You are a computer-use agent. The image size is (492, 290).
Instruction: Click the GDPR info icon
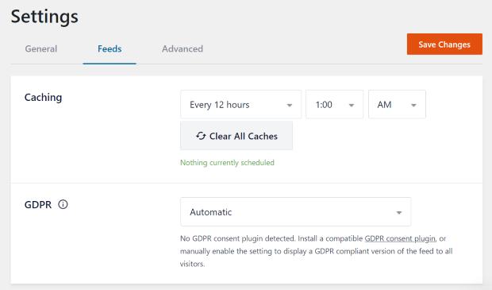[x=63, y=204]
